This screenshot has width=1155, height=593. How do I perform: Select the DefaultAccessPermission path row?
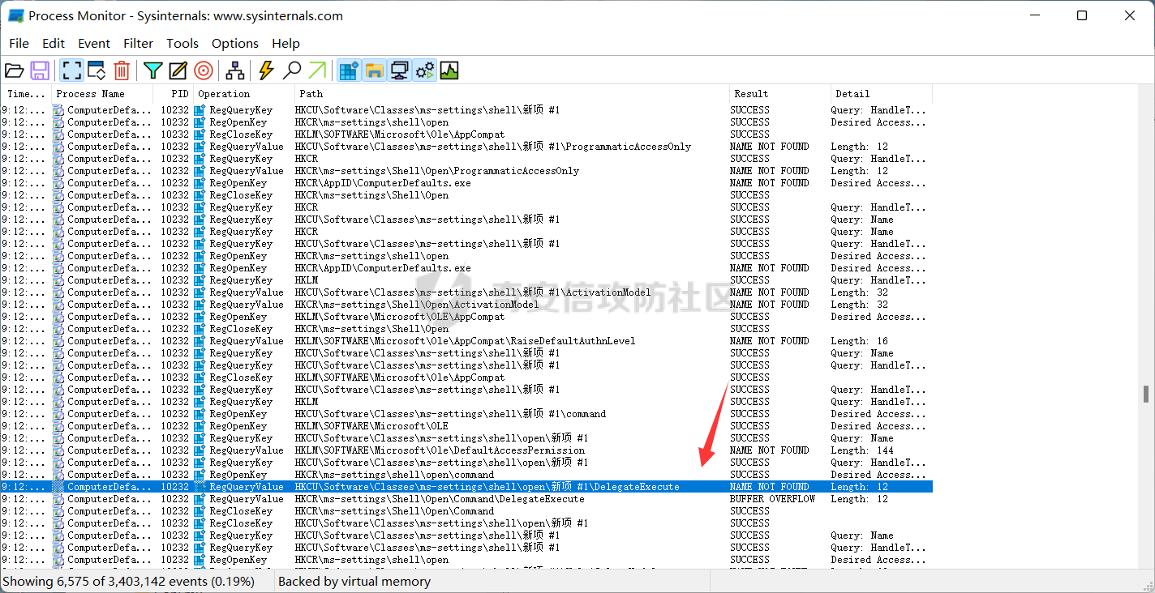(440, 450)
